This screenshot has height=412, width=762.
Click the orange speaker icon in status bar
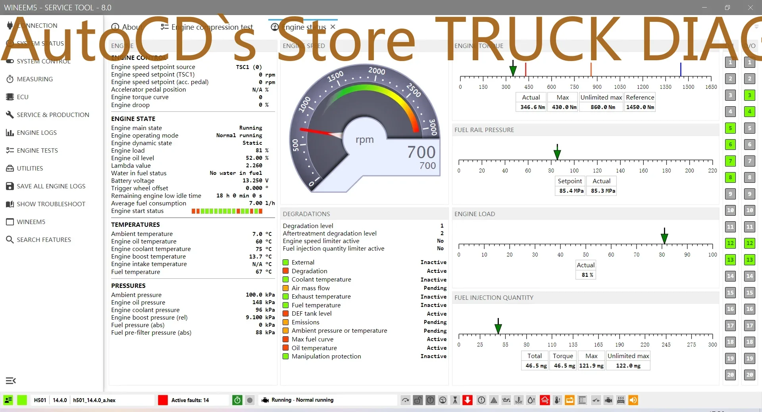click(x=633, y=400)
